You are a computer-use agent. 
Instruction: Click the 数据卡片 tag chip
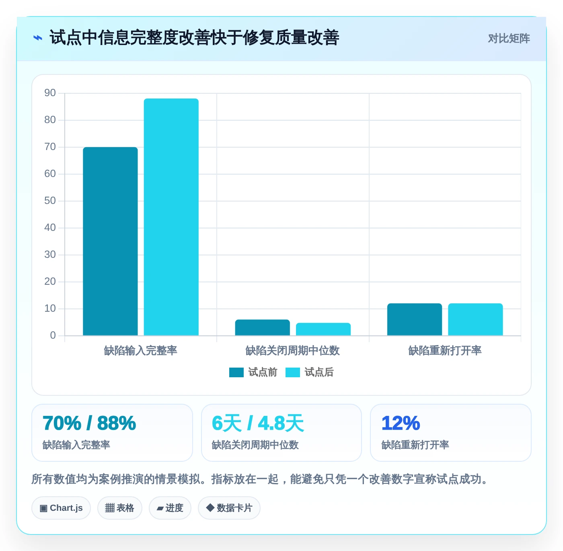click(x=229, y=508)
